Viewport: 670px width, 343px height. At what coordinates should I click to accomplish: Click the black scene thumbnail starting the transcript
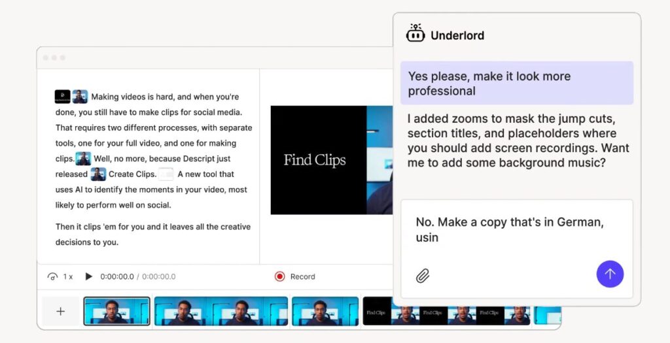(x=62, y=97)
